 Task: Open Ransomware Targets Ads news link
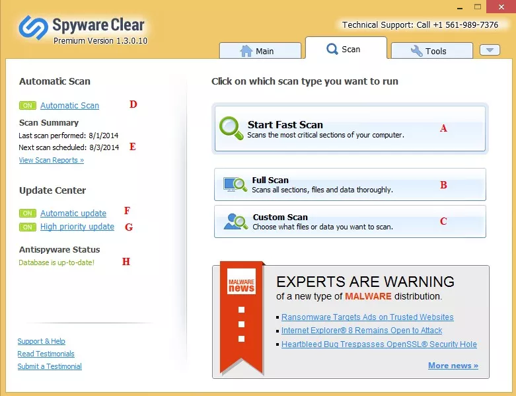pos(367,317)
